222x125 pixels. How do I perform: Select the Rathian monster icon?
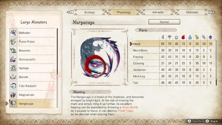[14, 68]
